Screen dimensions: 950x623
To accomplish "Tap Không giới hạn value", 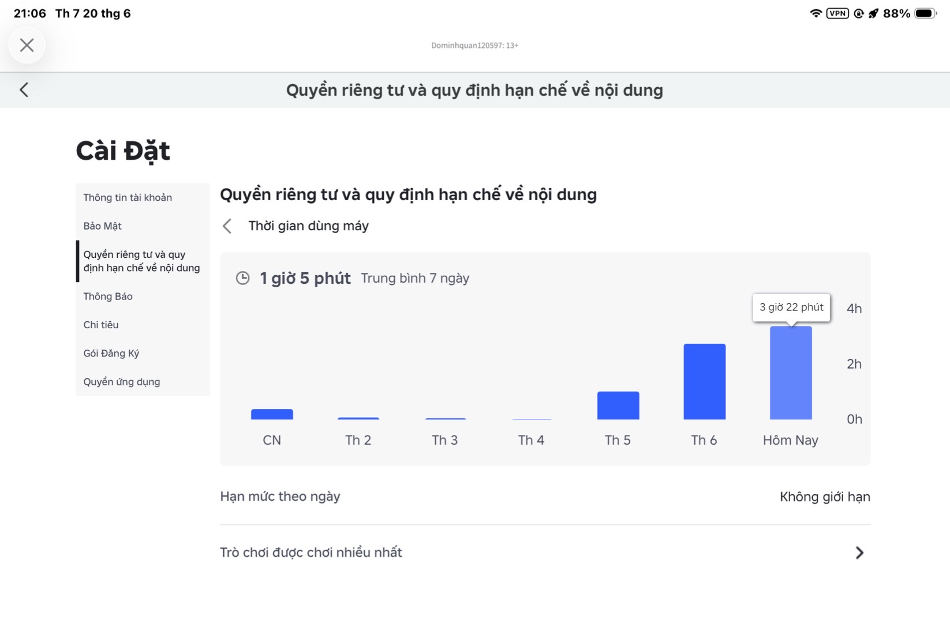I will (825, 497).
